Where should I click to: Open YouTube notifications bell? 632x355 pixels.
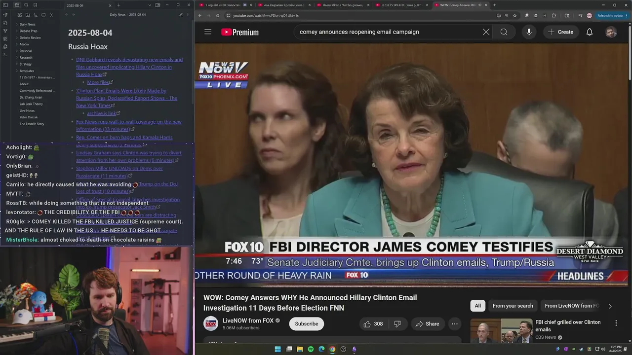click(589, 32)
